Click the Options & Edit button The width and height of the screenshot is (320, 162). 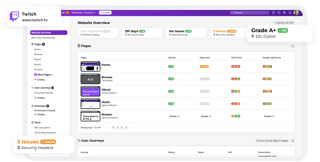click(284, 23)
